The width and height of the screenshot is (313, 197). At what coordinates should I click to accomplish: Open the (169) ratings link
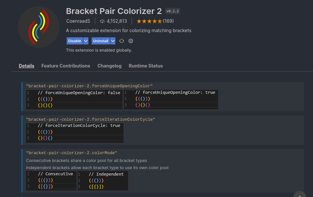168,21
